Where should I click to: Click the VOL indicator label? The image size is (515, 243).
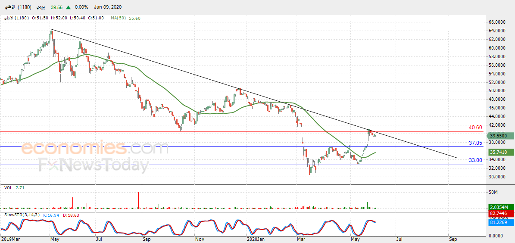(x=8, y=188)
